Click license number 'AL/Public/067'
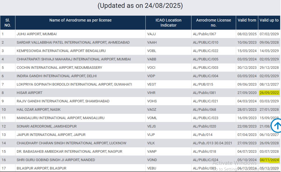 pyautogui.click(x=204, y=34)
